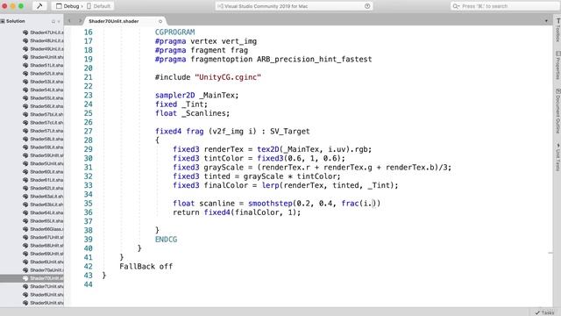Click the "UnityCG.cginc" include string
Screen dimensions: 561x316
(x=228, y=77)
